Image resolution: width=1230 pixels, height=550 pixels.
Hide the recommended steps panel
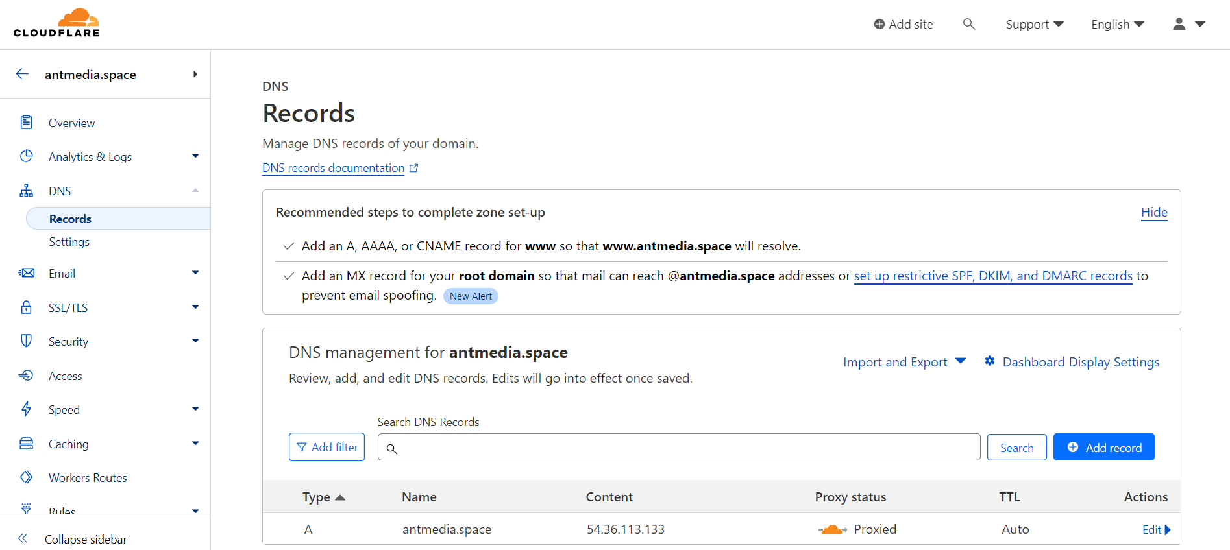click(1154, 212)
